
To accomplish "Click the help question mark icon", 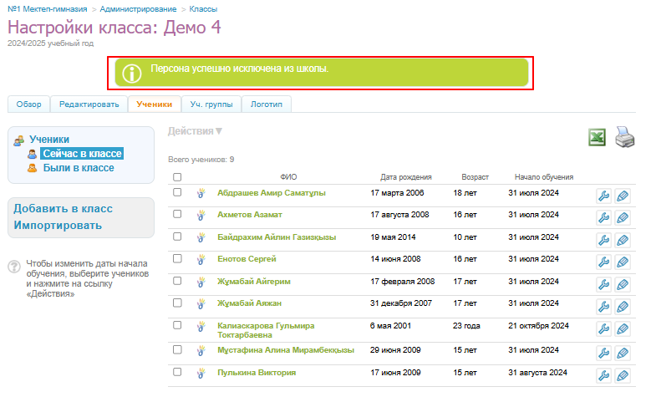I will coord(14,267).
